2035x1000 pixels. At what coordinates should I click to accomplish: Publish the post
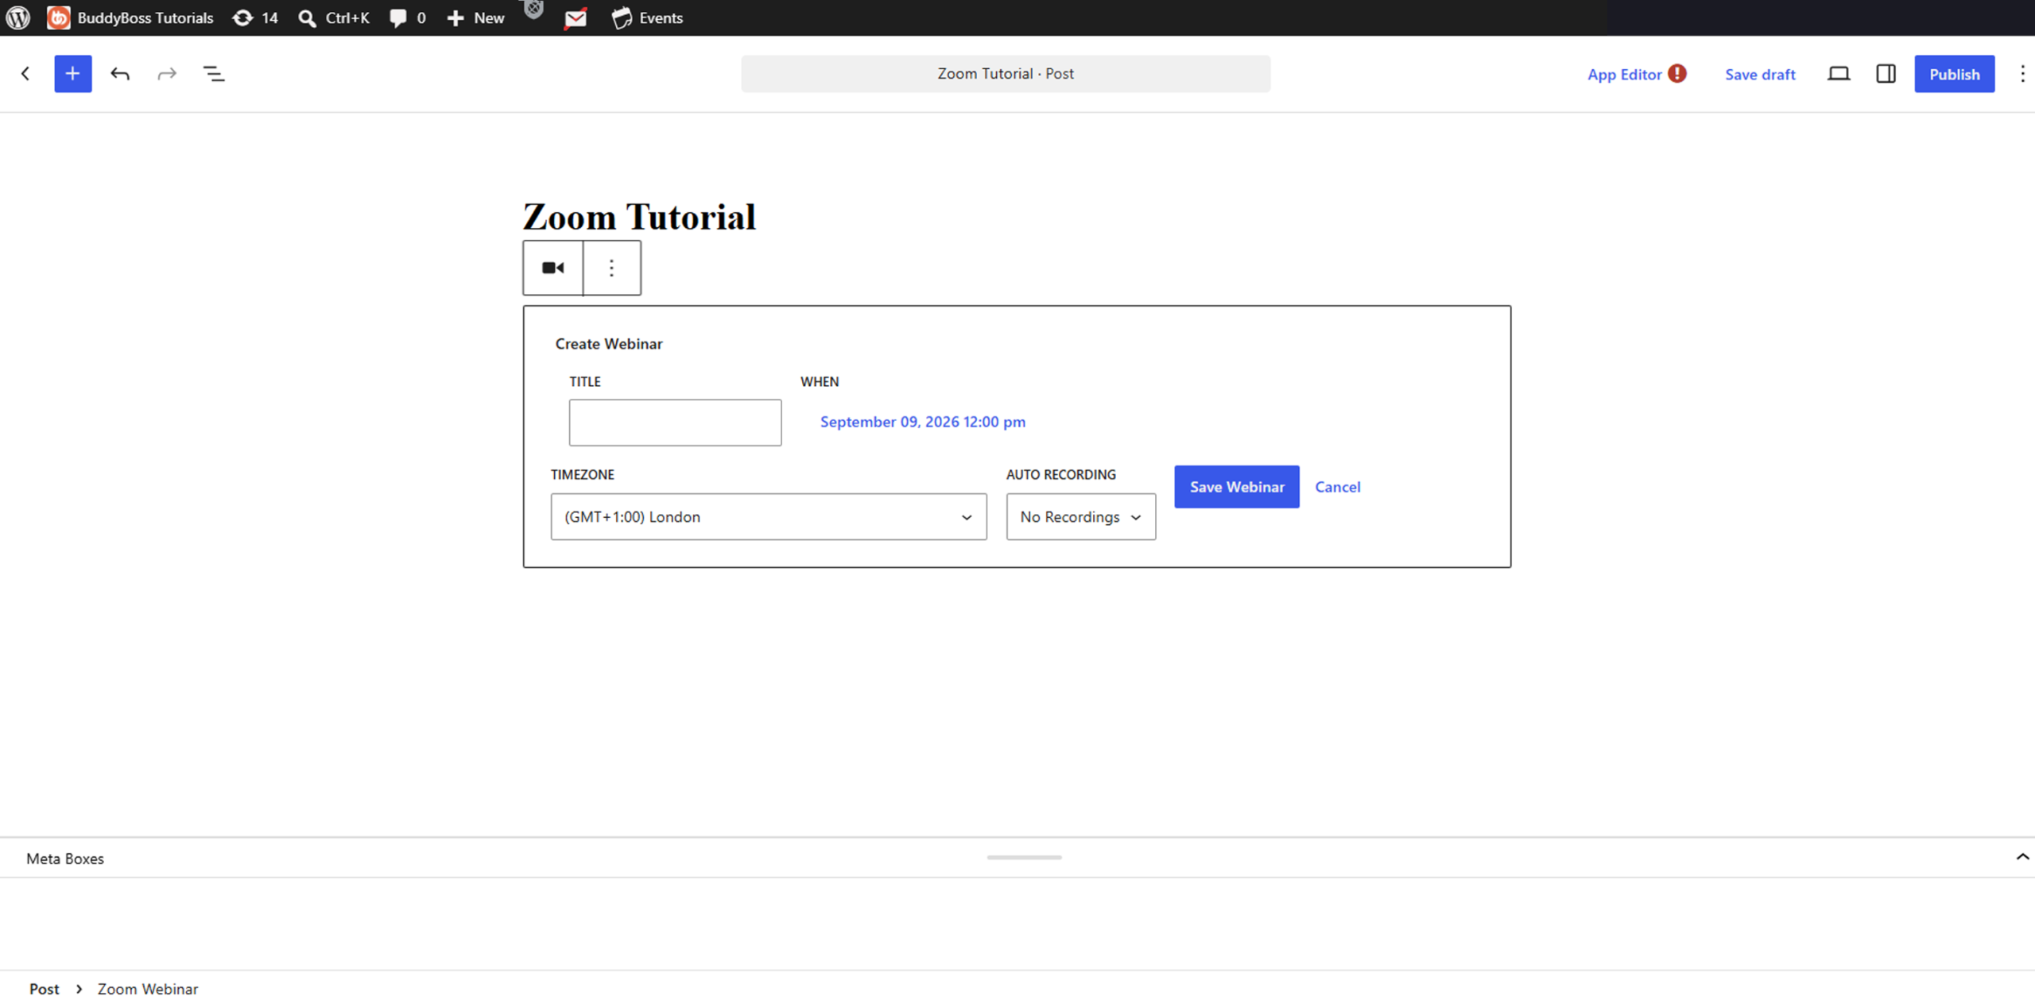pyautogui.click(x=1954, y=74)
